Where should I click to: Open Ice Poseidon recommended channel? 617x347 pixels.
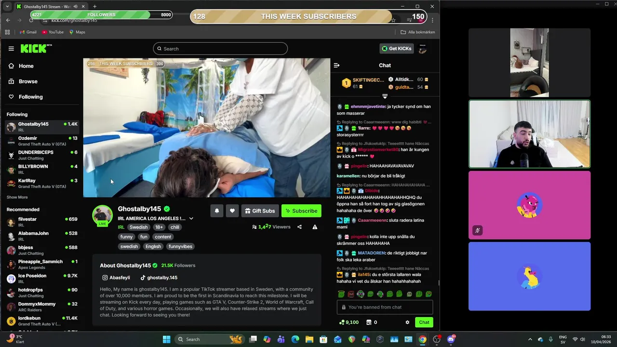[42, 278]
